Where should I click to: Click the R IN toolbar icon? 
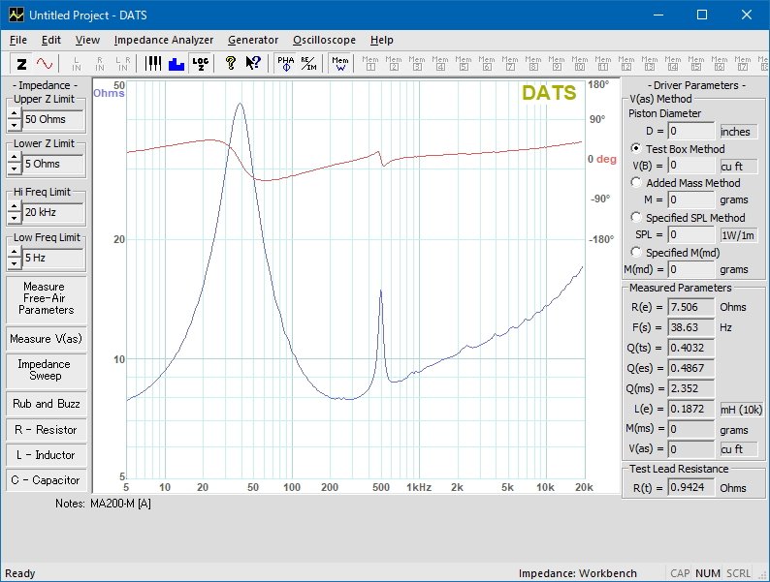point(100,64)
